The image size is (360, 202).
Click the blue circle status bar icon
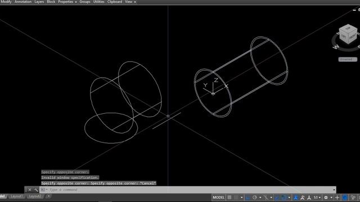(x=345, y=198)
